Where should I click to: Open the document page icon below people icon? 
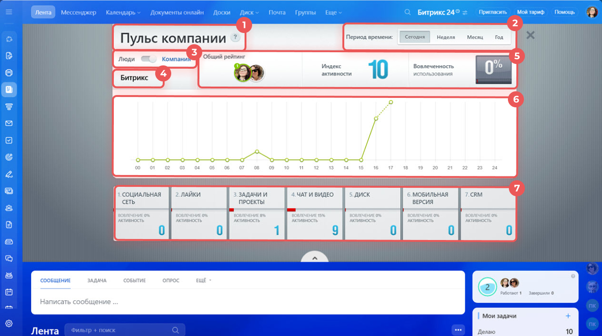(x=9, y=224)
